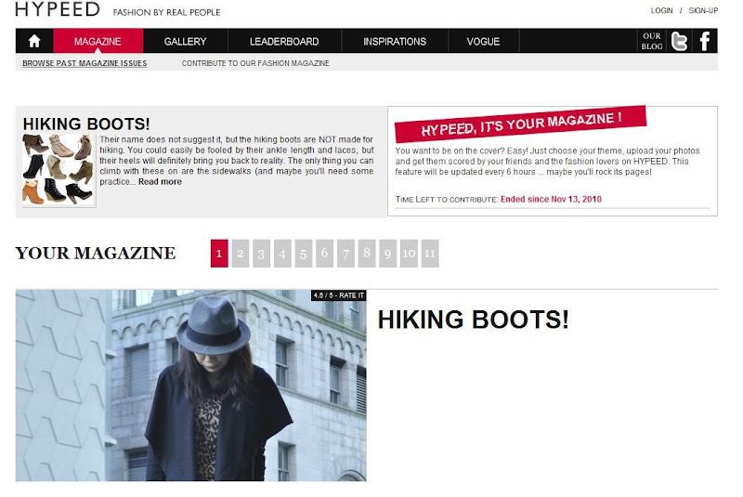Click the Sign-up link
743x497 pixels.
[703, 10]
